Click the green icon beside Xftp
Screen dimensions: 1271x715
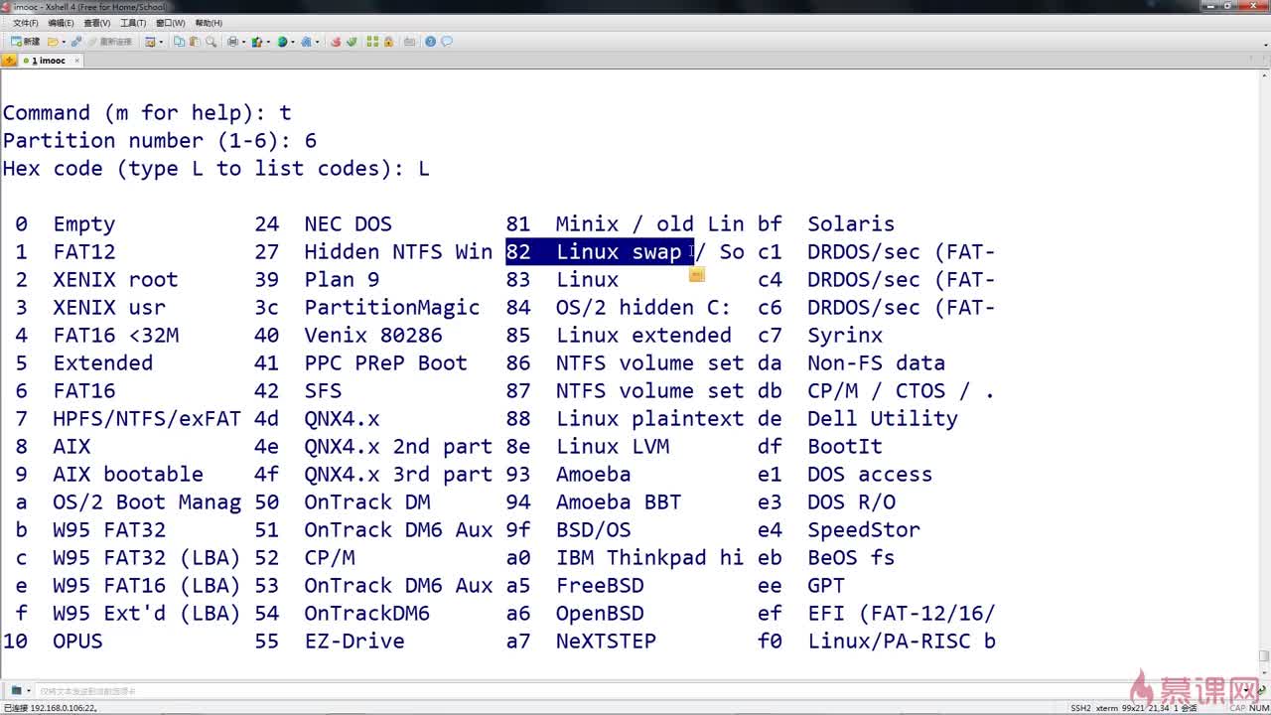pos(352,42)
